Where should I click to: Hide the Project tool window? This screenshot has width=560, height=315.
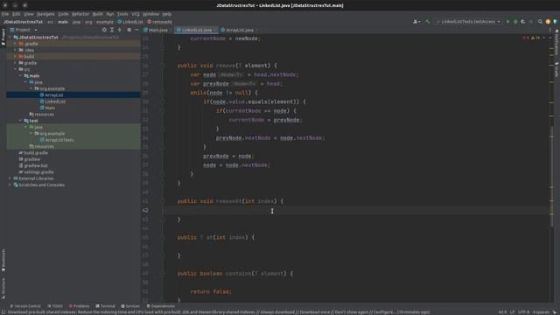point(136,30)
